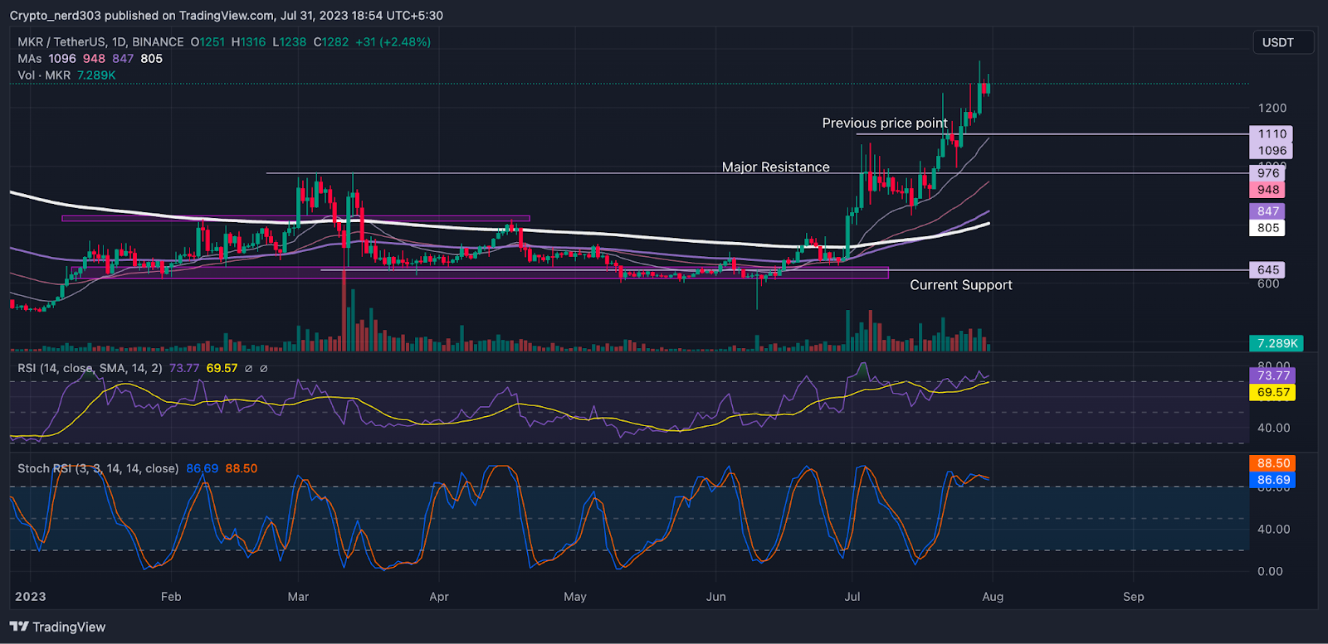1328x644 pixels.
Task: Click the 7.289K volume axis tag
Action: click(x=1277, y=342)
